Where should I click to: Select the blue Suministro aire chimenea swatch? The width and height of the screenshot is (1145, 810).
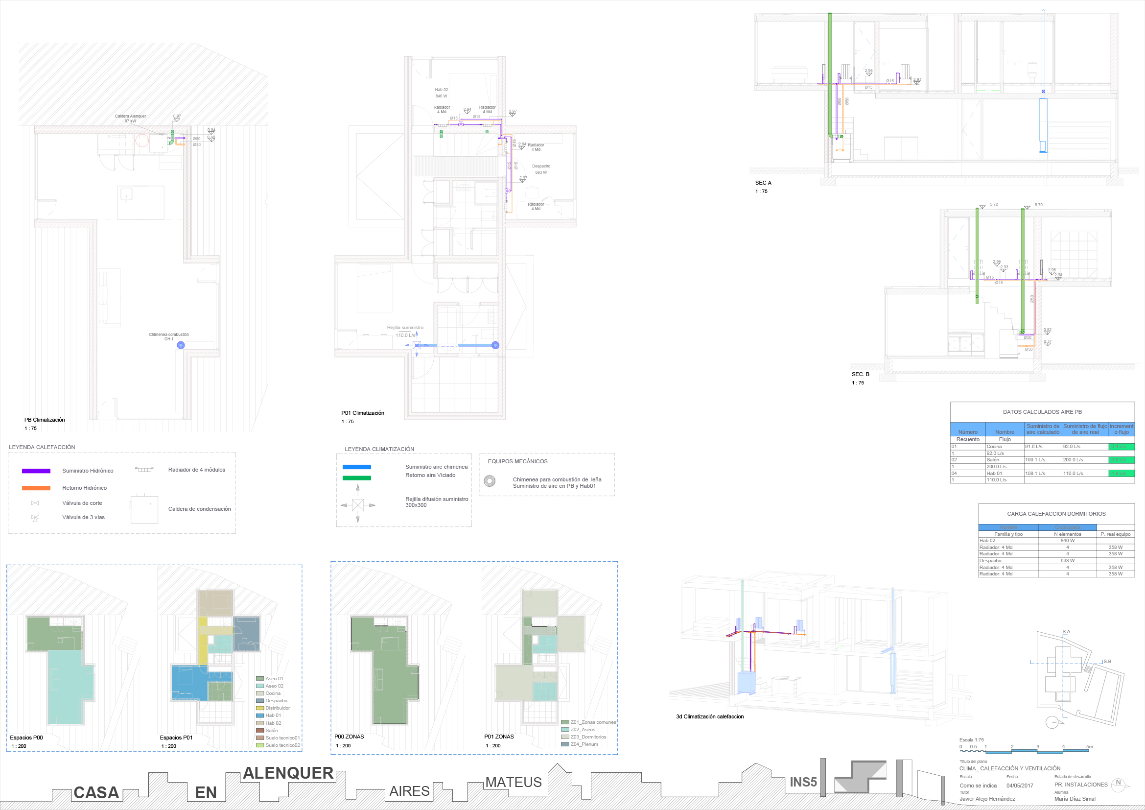pos(356,467)
